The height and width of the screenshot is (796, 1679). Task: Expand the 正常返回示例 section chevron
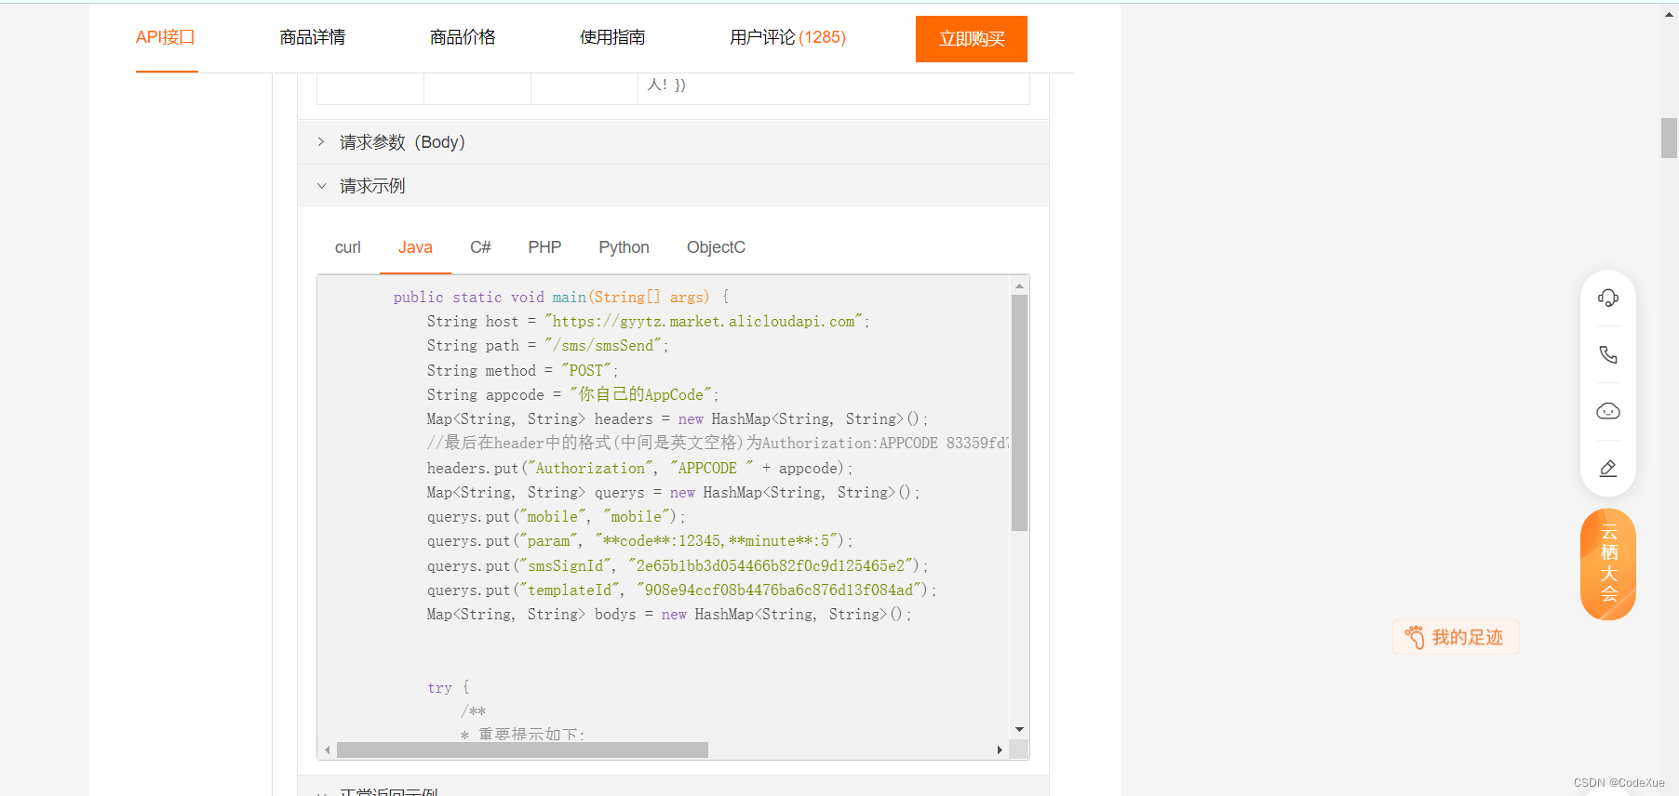tap(321, 792)
